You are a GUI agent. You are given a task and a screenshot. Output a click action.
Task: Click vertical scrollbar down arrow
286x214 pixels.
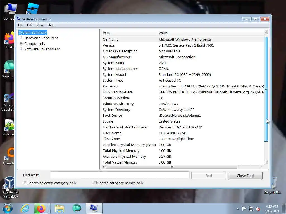(266, 162)
